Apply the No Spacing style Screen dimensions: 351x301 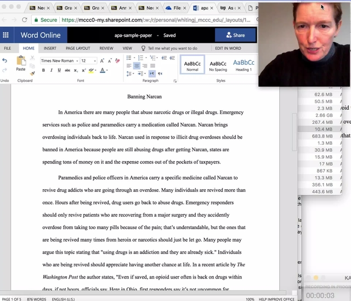(x=218, y=65)
